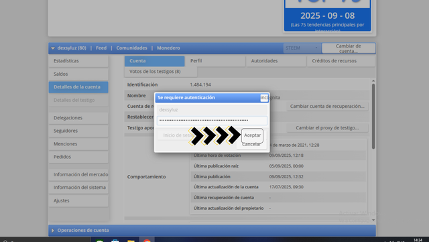
Task: Close the authentication dialog via title-bar button
Action: (x=264, y=98)
